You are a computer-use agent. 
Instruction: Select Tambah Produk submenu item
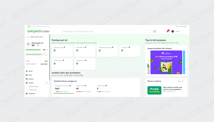click(x=34, y=87)
